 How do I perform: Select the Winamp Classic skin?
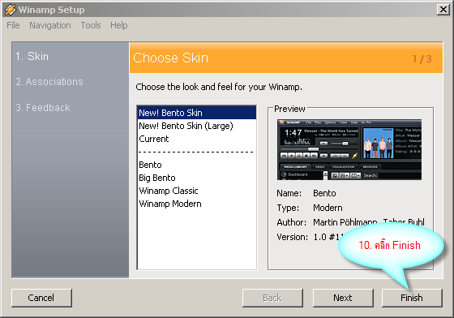[x=197, y=191]
